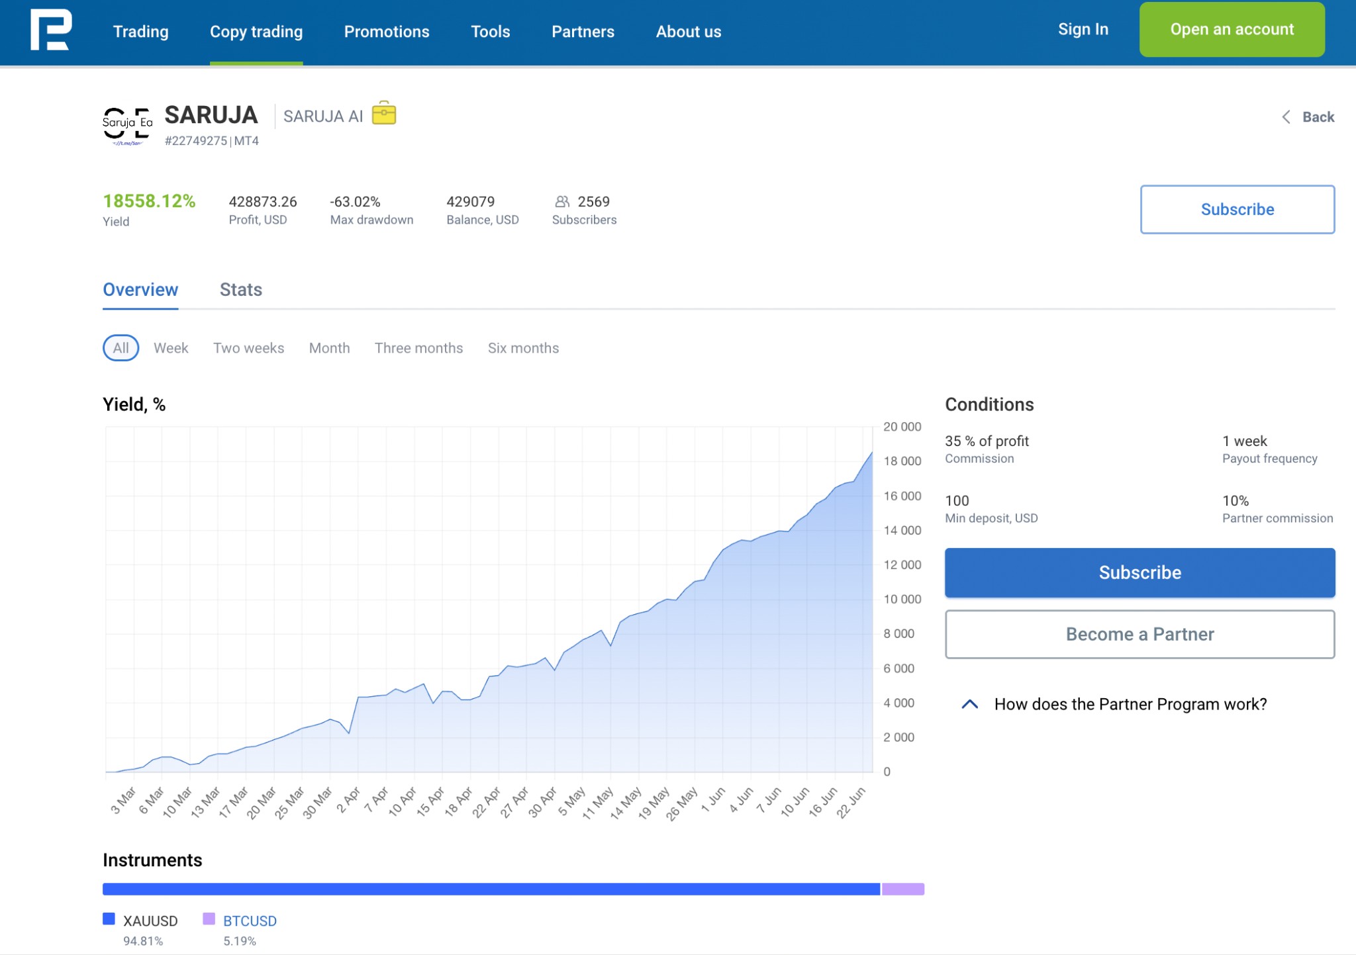The image size is (1356, 955).
Task: Click Sign In link
Action: 1083,29
